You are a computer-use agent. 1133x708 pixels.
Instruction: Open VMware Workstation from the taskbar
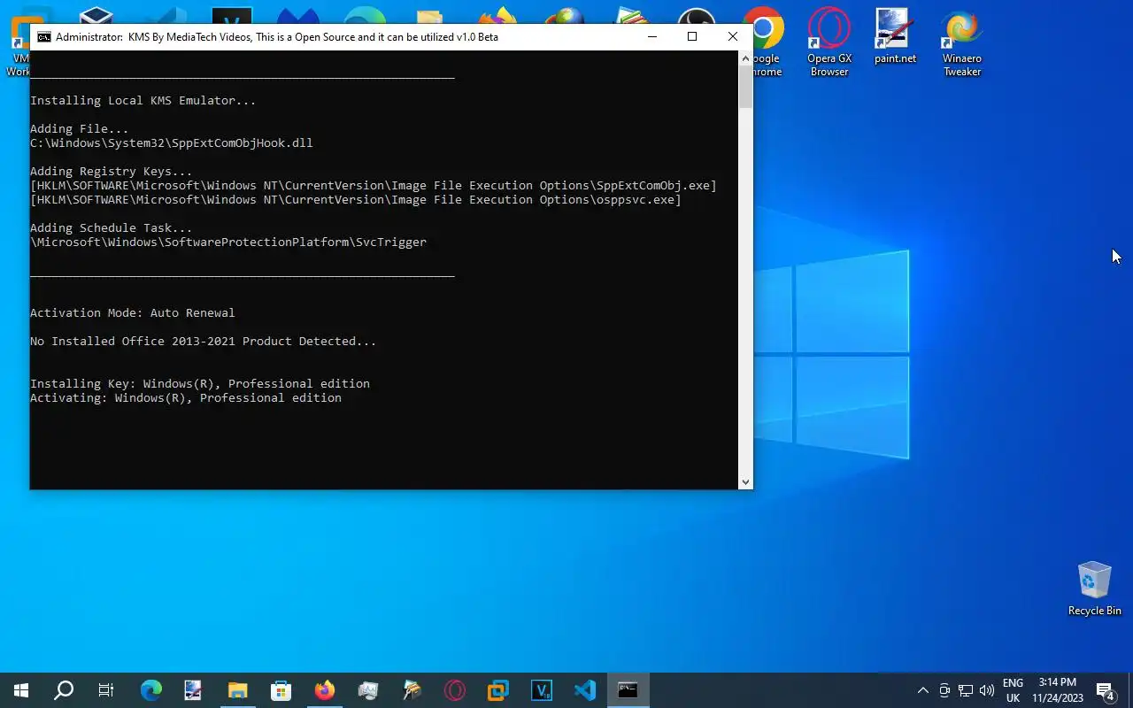pos(498,690)
